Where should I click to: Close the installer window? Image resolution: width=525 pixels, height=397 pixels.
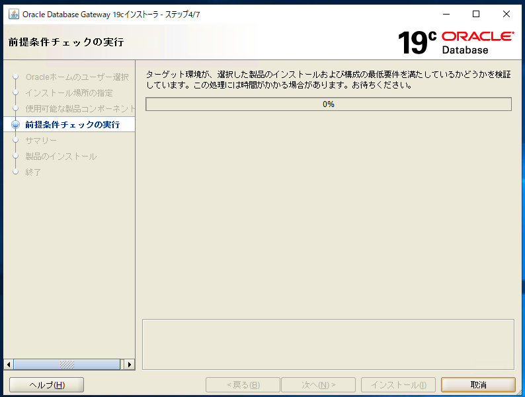[506, 14]
